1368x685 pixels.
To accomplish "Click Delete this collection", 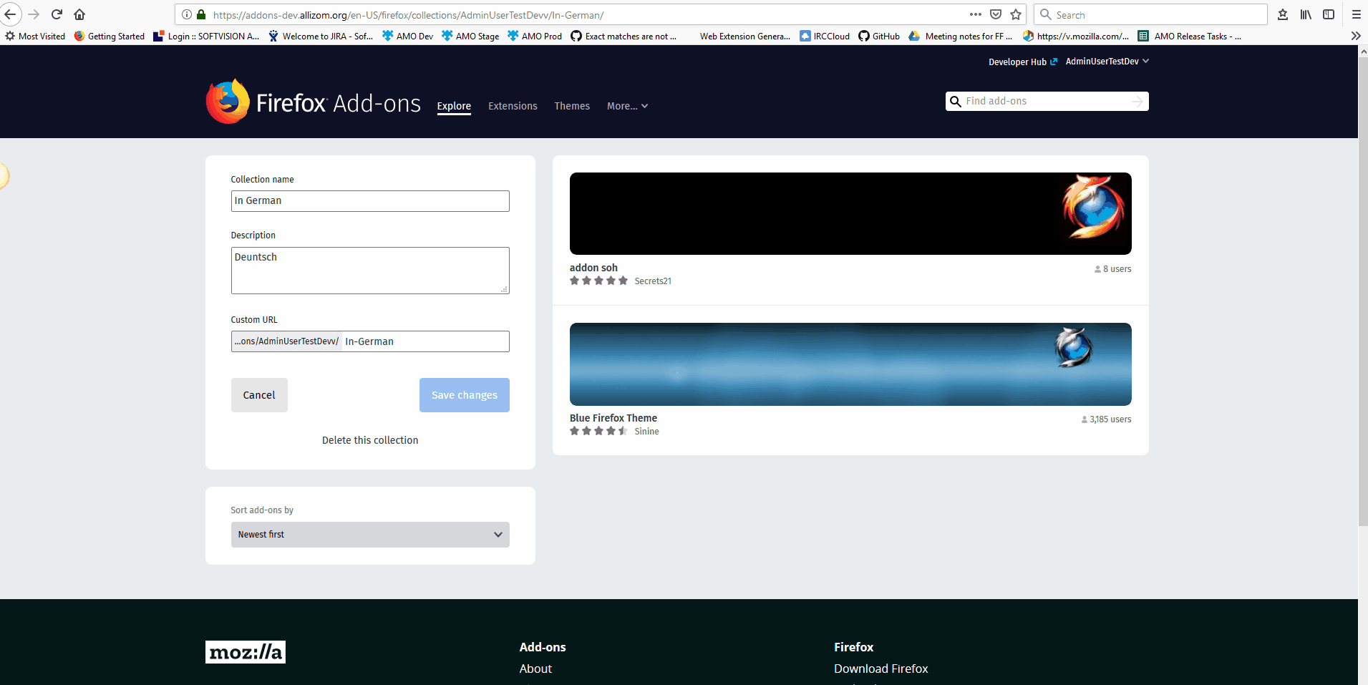I will tap(370, 440).
